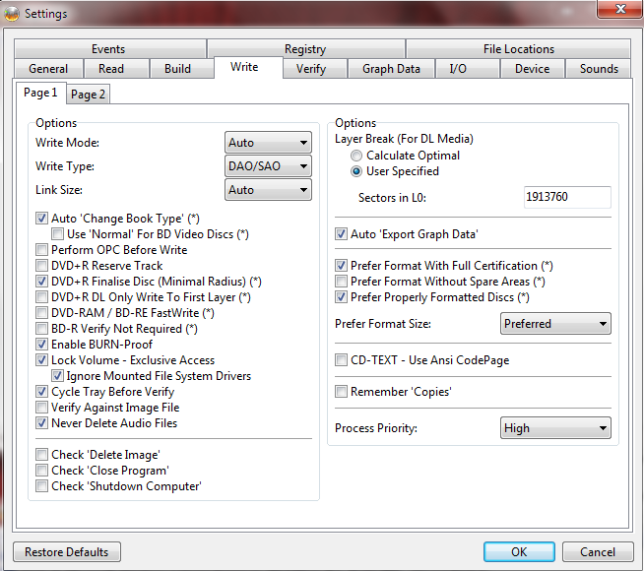Viewport: 644px width, 571px height.
Task: Open the Write Mode dropdown
Action: tap(269, 144)
